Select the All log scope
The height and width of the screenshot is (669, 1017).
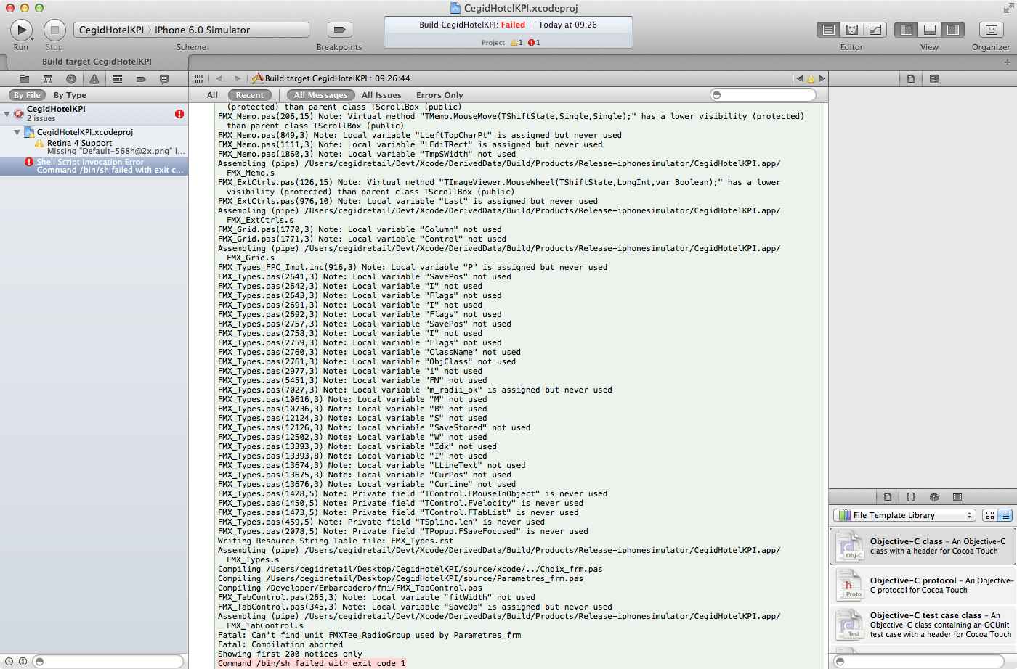212,95
